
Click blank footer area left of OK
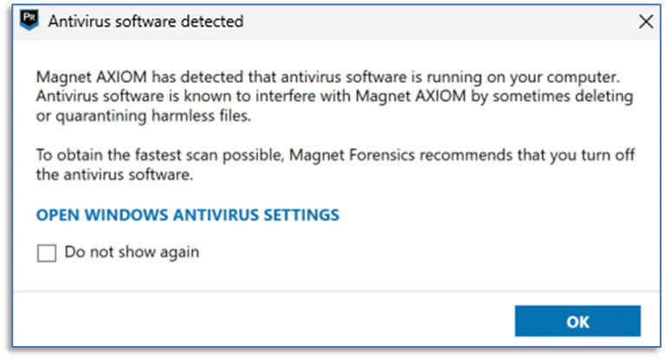(263, 320)
